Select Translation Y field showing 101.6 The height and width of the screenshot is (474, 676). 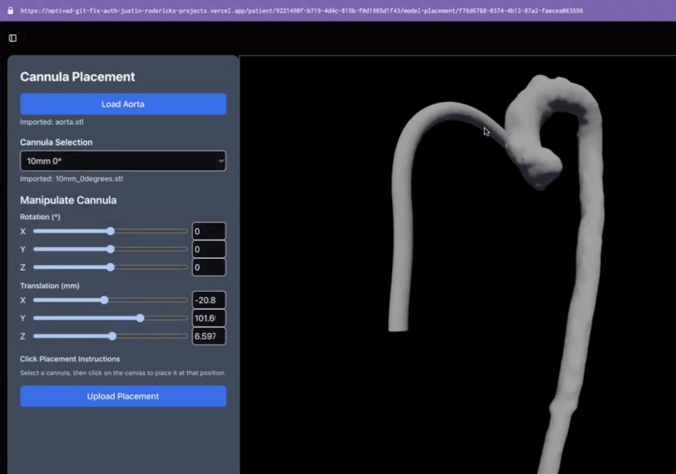208,318
